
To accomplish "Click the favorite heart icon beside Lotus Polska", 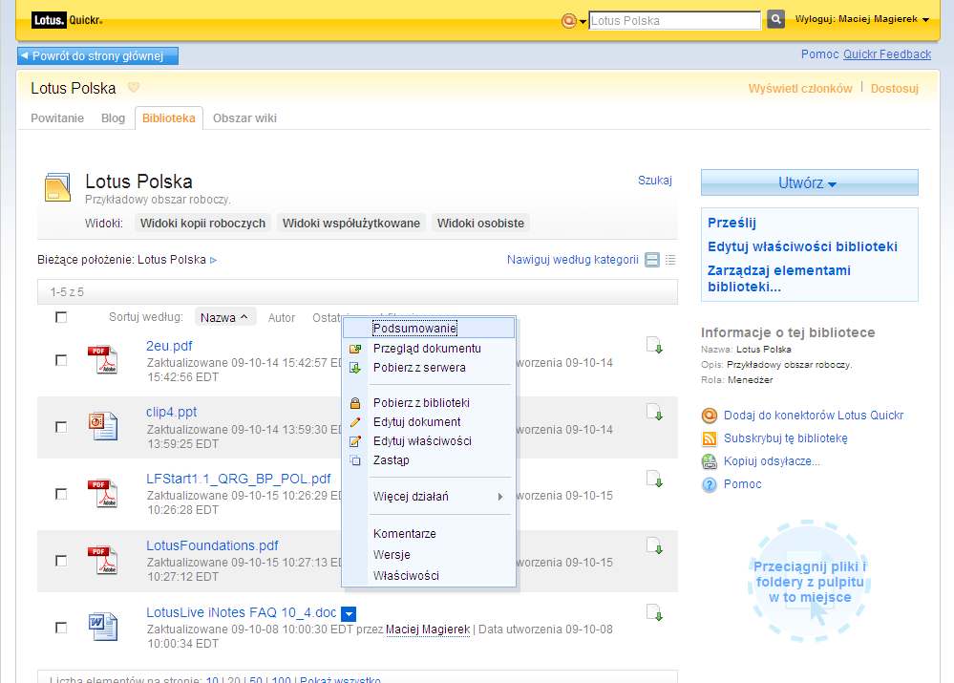I will 134,87.
